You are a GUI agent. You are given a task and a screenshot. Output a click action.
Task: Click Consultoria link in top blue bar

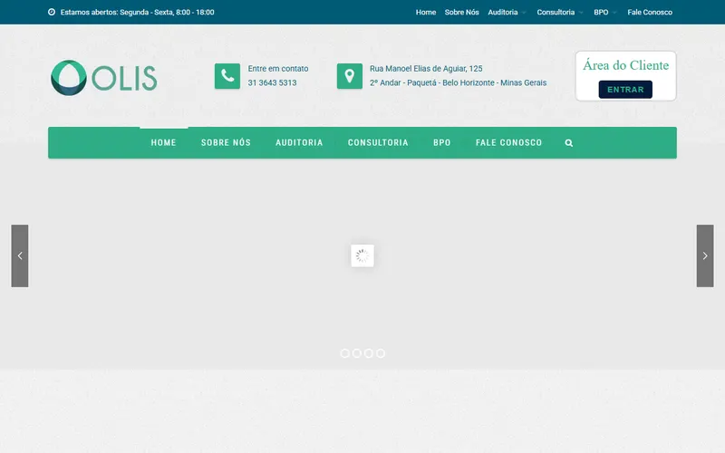click(x=556, y=13)
